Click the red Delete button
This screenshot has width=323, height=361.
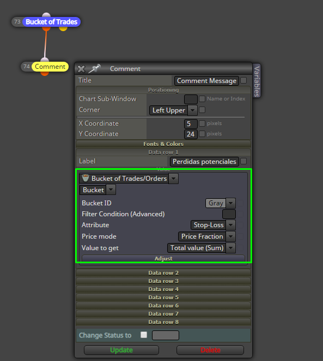click(x=210, y=350)
